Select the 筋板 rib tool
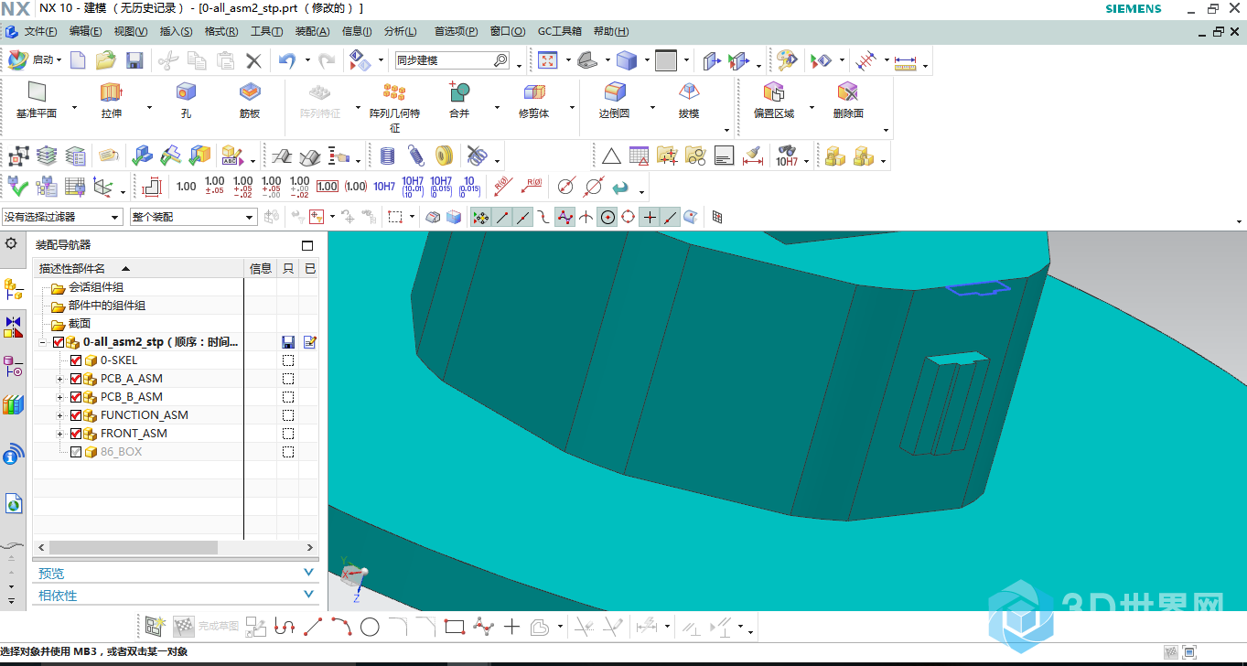 [x=250, y=101]
